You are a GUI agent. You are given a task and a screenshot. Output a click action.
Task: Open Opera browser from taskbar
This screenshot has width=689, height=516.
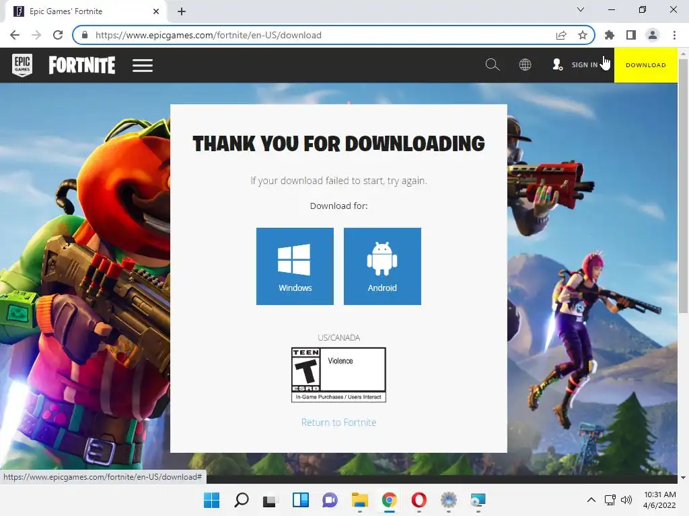(419, 500)
